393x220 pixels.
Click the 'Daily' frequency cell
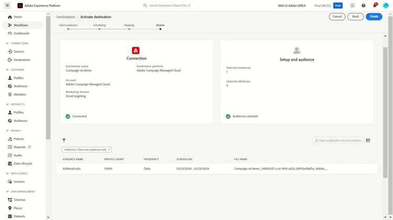147,169
